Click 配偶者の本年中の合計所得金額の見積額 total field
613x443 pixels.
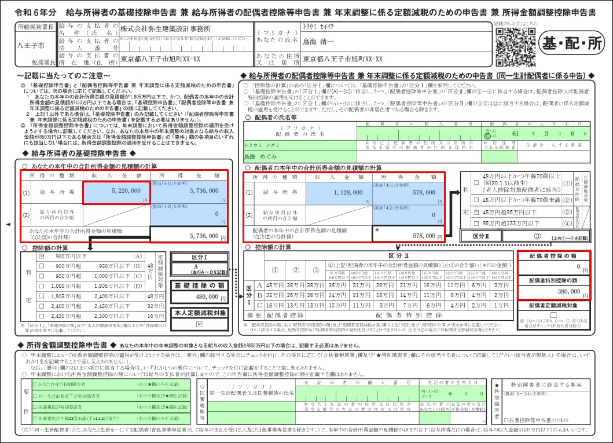[x=408, y=233]
